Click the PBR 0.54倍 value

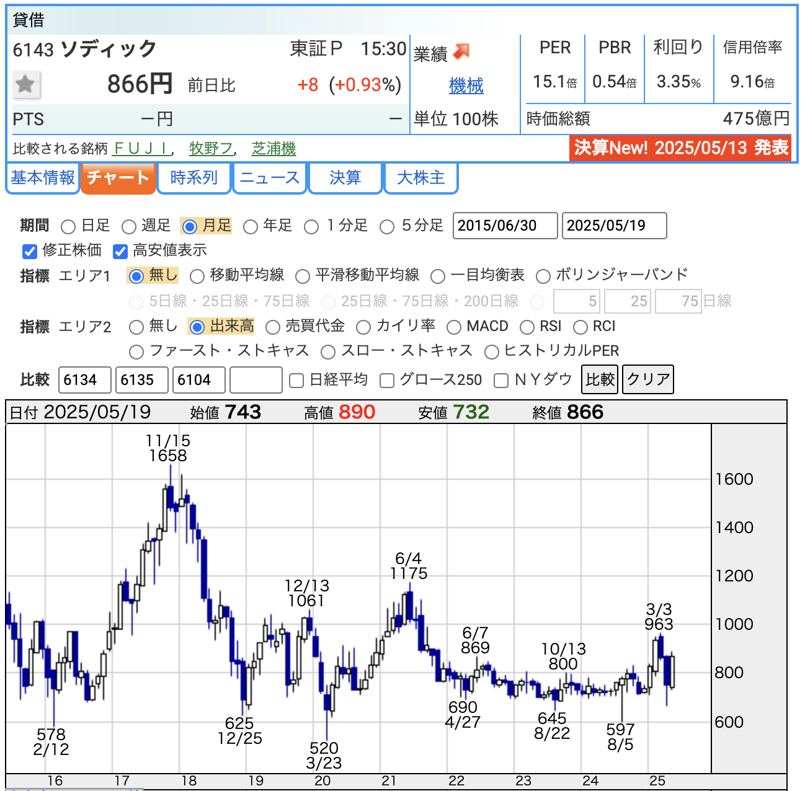615,82
